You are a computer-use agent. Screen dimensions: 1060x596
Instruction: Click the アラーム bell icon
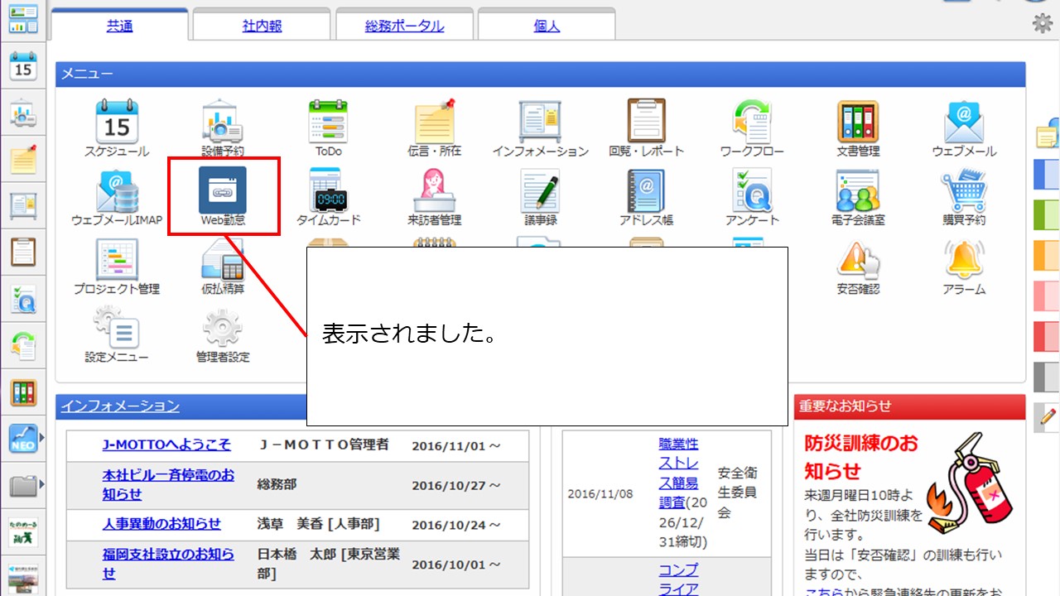[x=964, y=267]
